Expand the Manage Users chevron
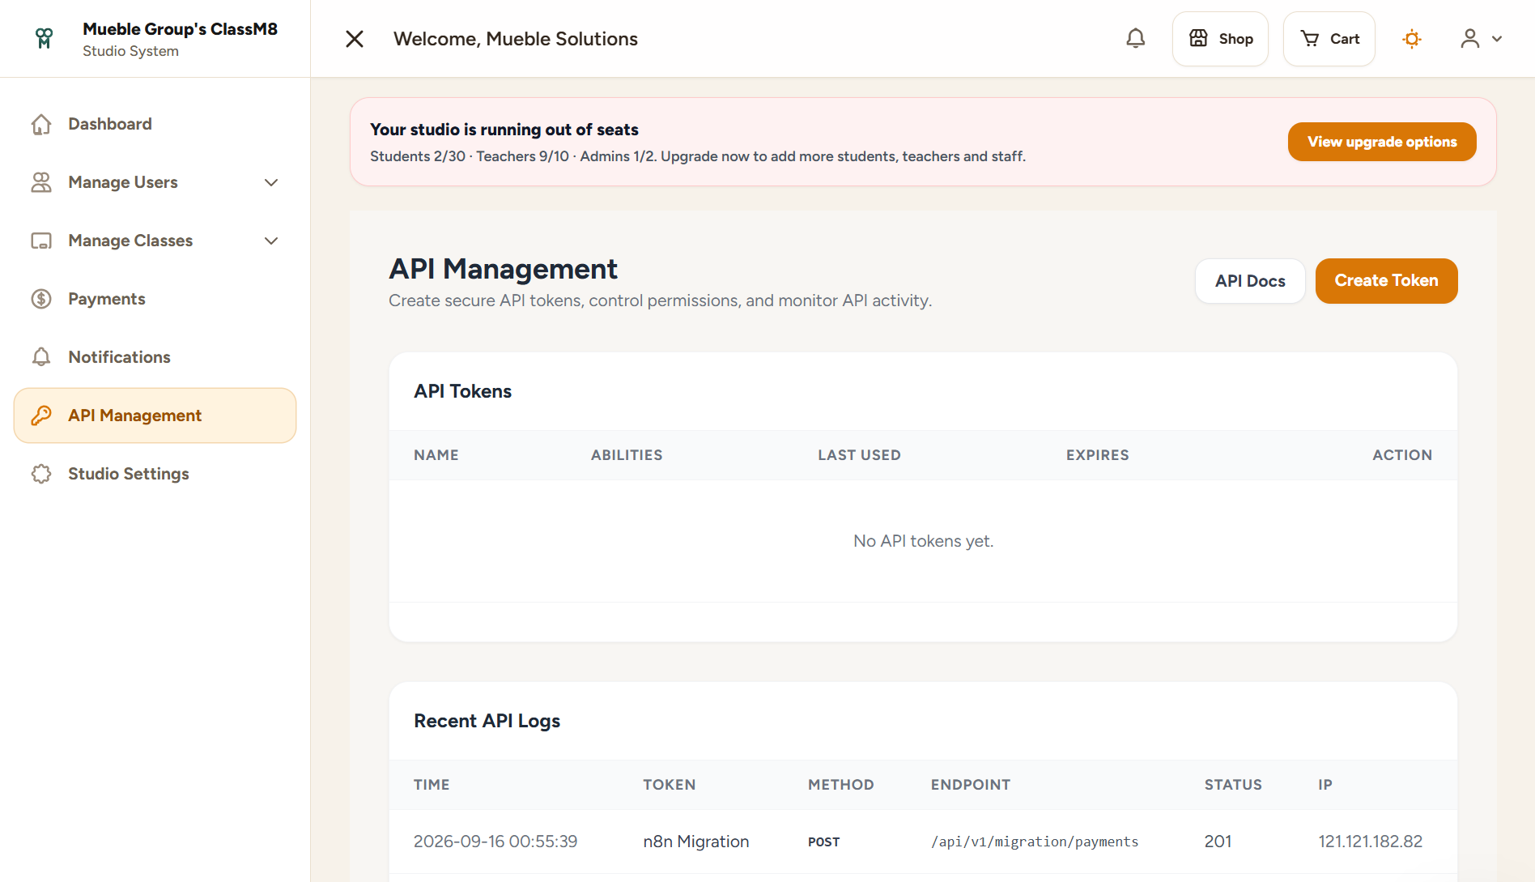1535x882 pixels. click(271, 182)
